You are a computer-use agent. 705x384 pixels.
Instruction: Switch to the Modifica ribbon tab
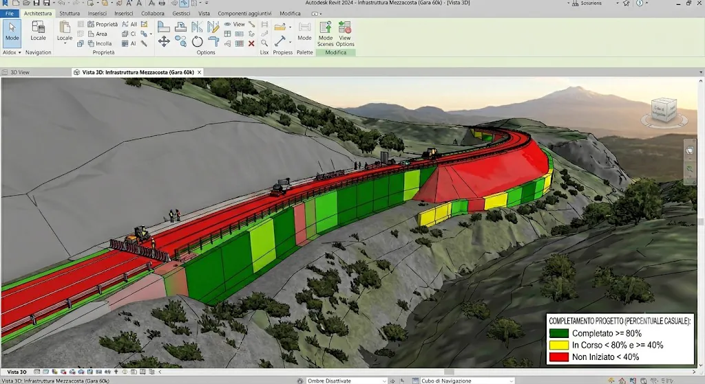click(x=290, y=14)
